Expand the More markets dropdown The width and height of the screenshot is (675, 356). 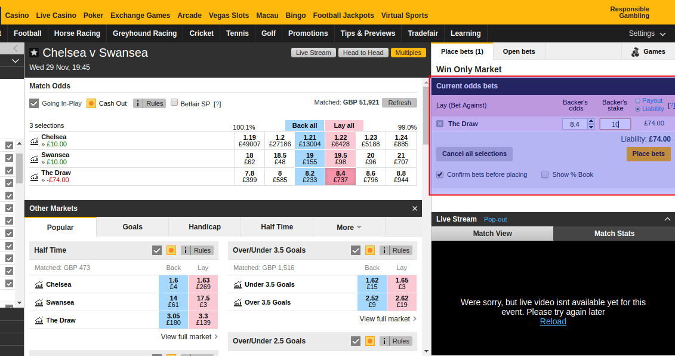point(349,227)
